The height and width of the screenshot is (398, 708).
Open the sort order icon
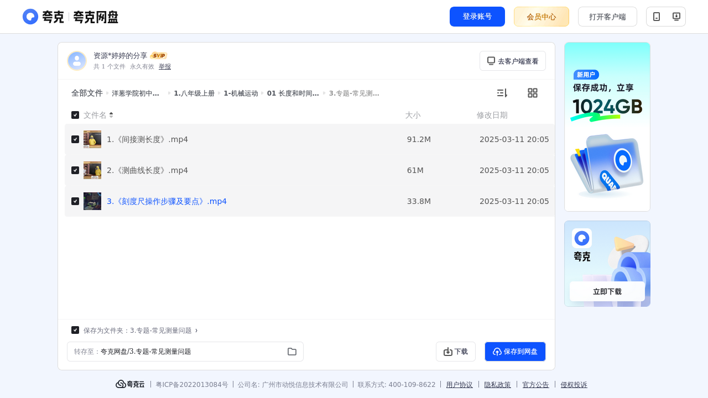click(x=502, y=93)
